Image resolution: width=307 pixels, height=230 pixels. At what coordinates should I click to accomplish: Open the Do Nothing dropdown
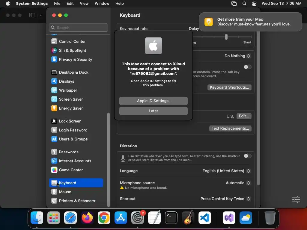coord(237,56)
